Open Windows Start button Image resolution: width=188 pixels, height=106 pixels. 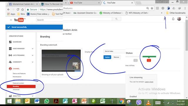tap(9, 101)
